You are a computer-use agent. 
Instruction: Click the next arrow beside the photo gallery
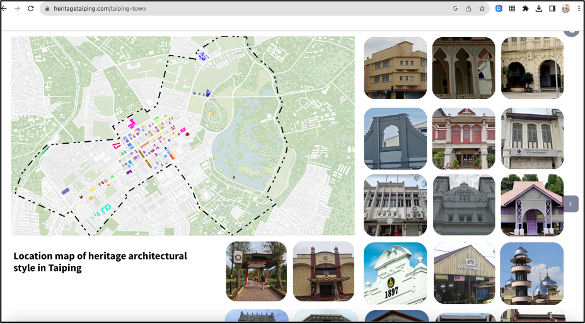571,204
